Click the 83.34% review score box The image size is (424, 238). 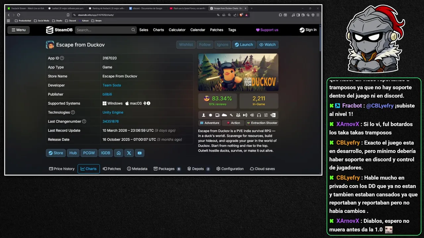click(218, 101)
